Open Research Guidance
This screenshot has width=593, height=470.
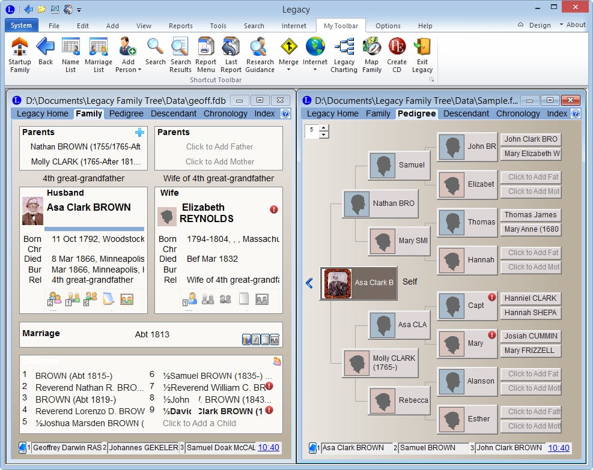pos(260,55)
